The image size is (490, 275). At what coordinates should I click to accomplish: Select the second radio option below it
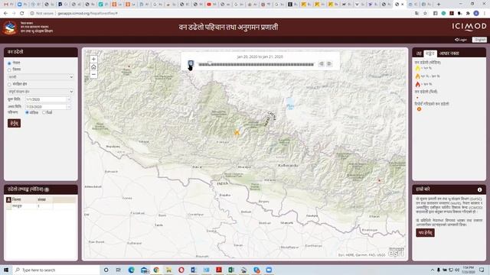(9, 70)
